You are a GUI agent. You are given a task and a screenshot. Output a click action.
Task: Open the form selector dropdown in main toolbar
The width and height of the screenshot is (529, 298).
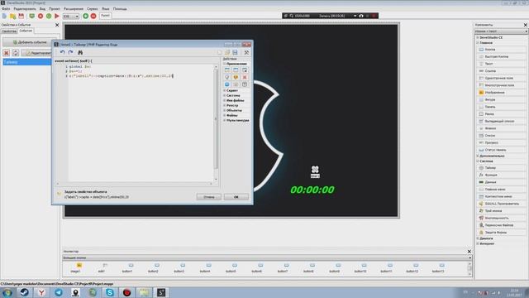71,17
